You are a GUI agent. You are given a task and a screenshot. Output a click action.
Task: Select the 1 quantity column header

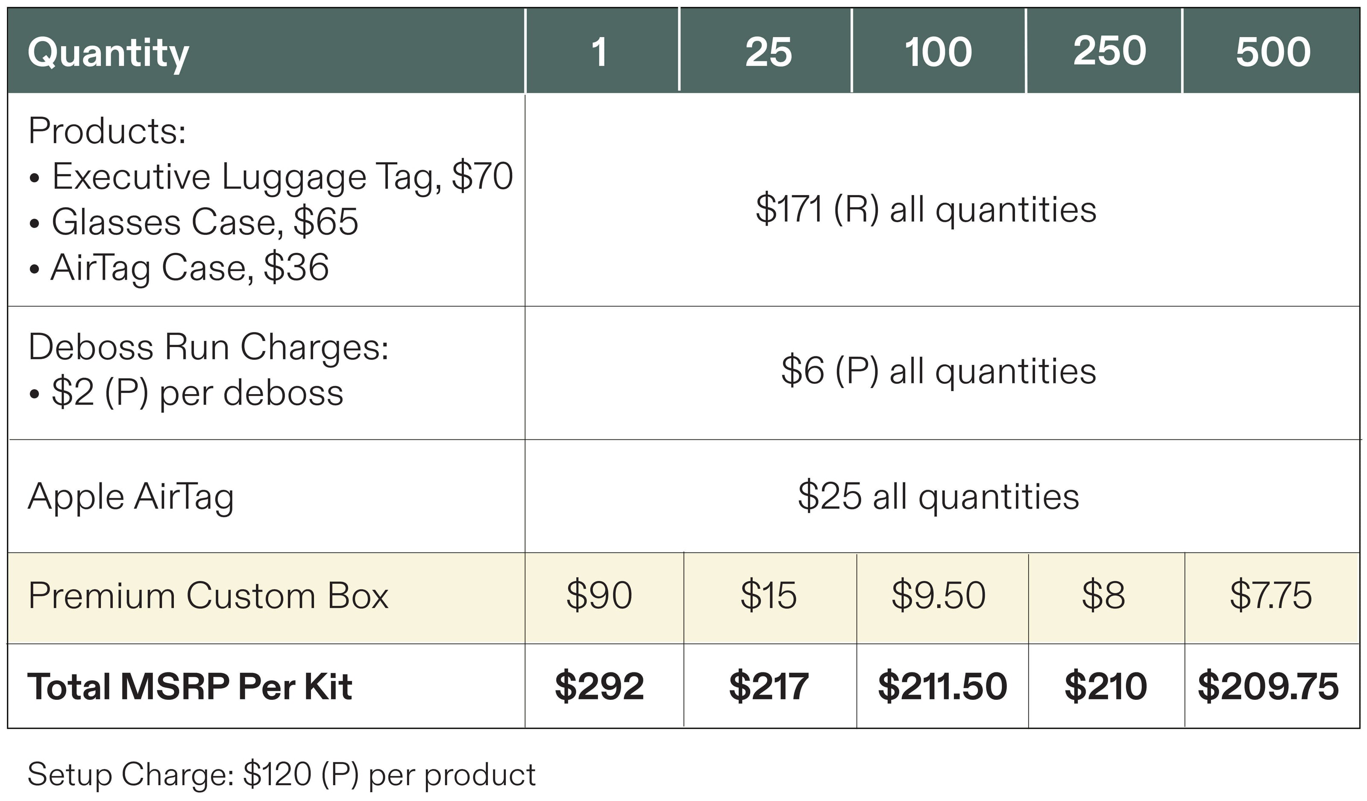(601, 51)
